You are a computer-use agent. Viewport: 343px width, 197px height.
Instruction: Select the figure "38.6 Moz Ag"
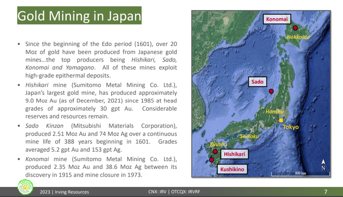(x=123, y=167)
